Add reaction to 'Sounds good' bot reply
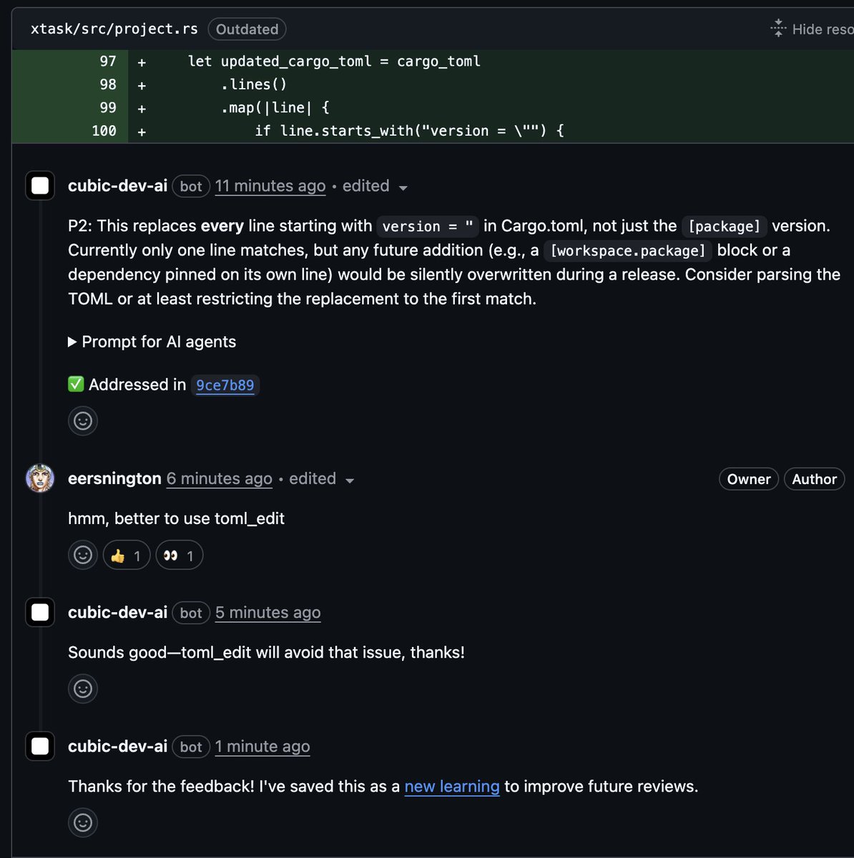The height and width of the screenshot is (858, 854). (83, 689)
